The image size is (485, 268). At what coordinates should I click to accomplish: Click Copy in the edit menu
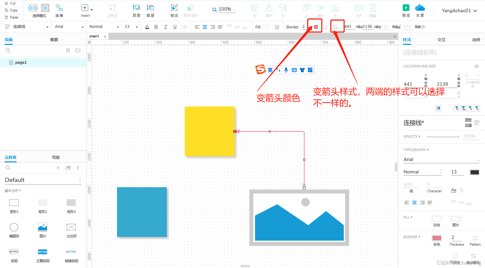(11, 10)
